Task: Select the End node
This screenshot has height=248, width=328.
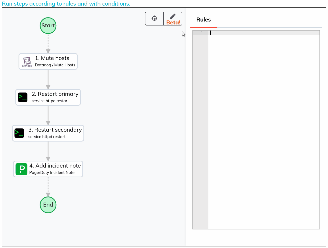Action: [48, 205]
